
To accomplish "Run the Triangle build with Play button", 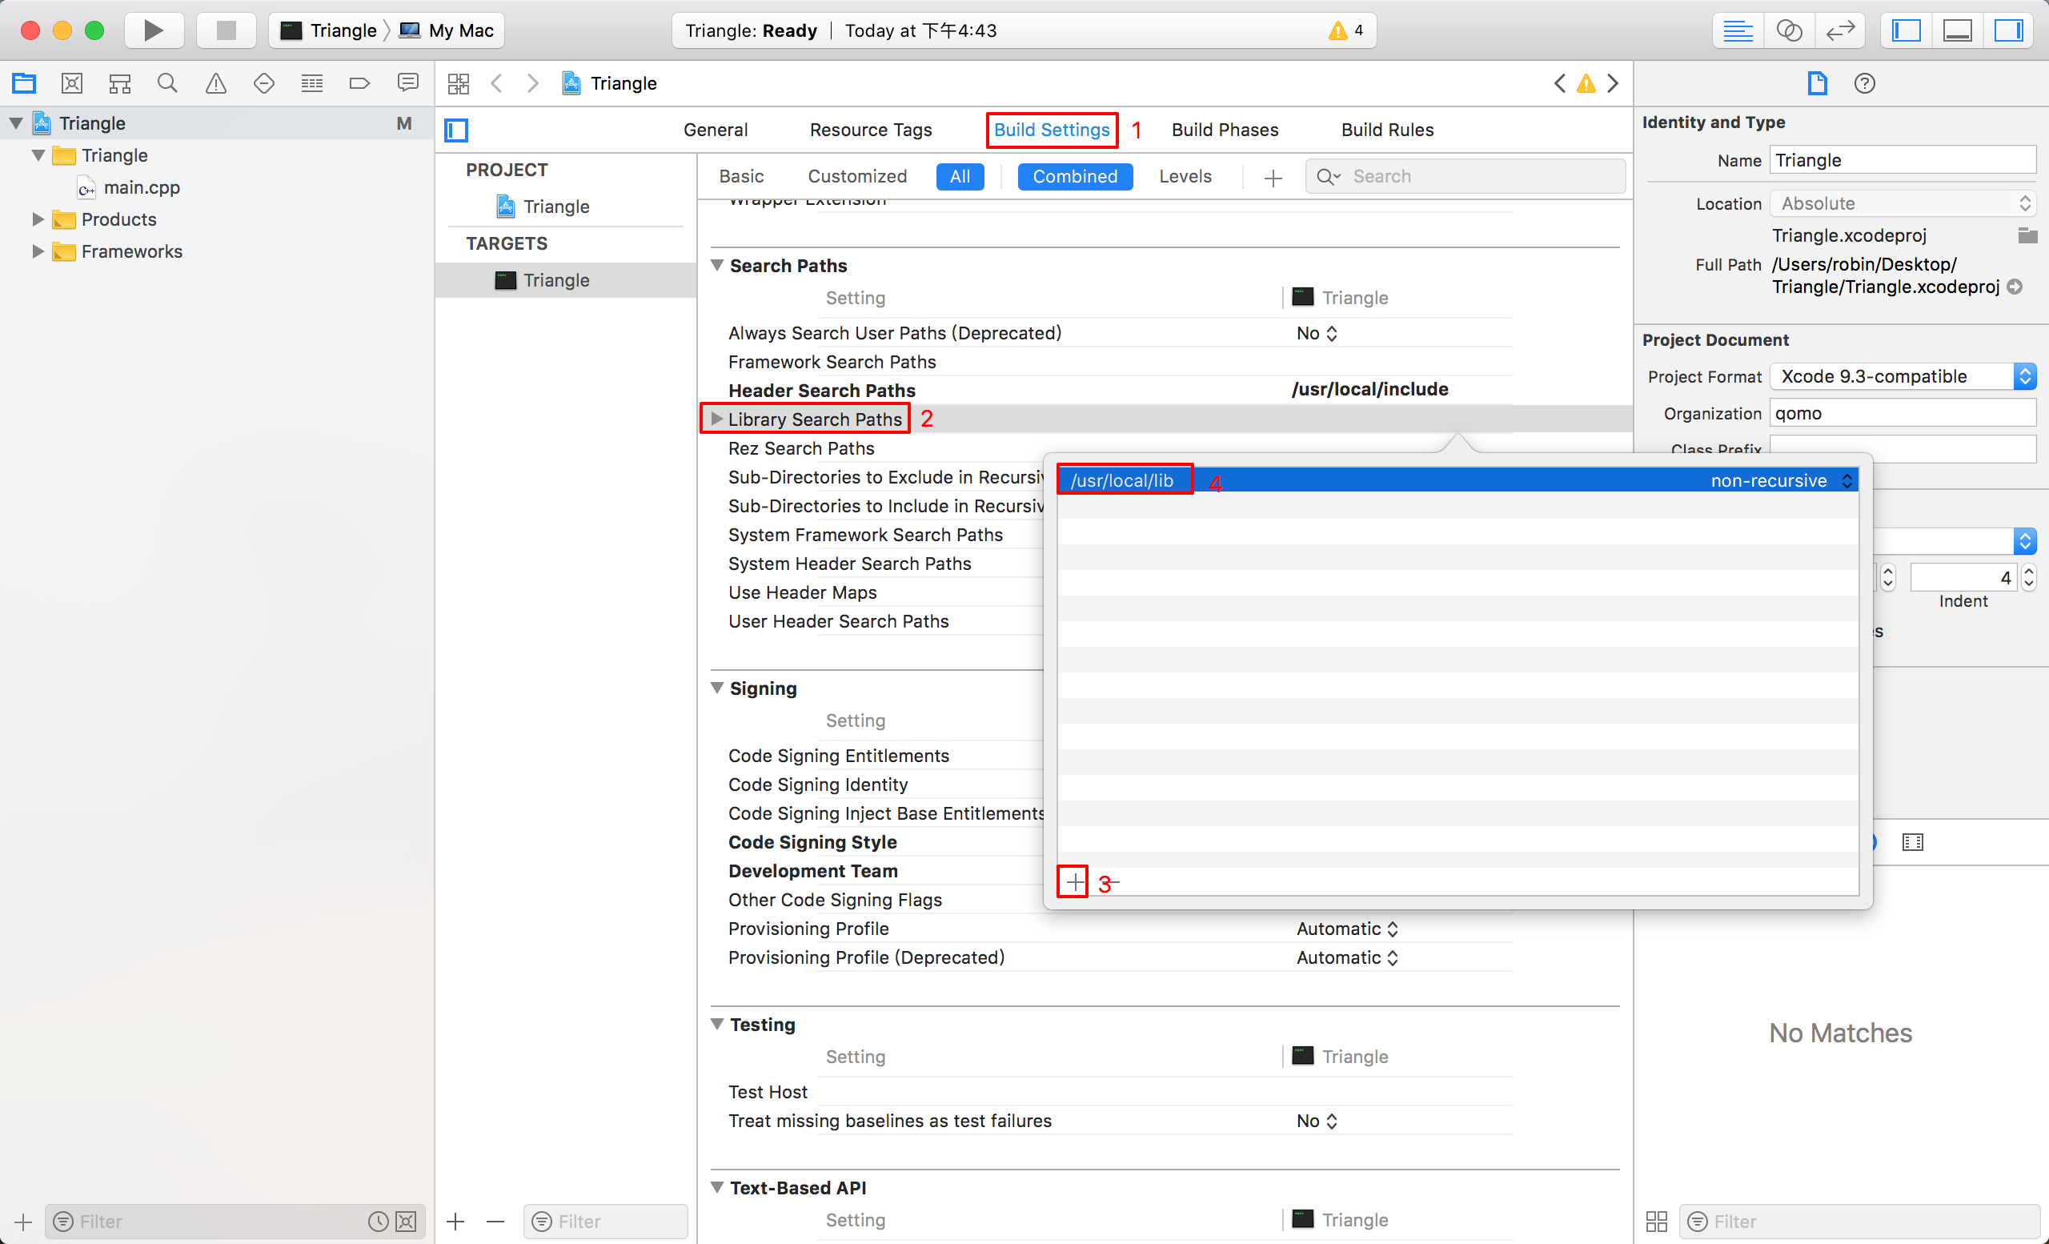I will point(153,30).
